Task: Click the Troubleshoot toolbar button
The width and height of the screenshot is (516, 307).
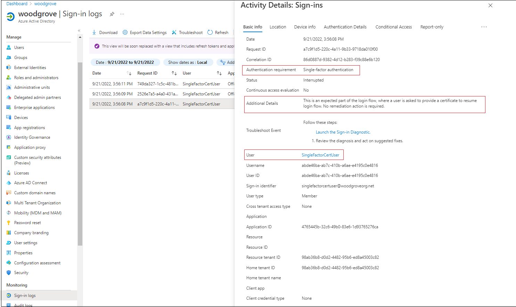Action: [187, 33]
